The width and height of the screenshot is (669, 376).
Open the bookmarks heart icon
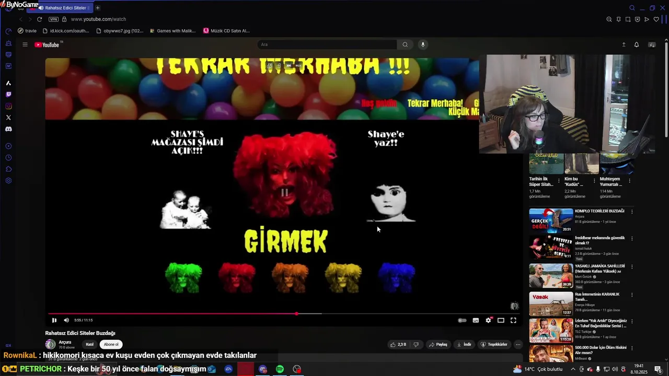point(656,19)
